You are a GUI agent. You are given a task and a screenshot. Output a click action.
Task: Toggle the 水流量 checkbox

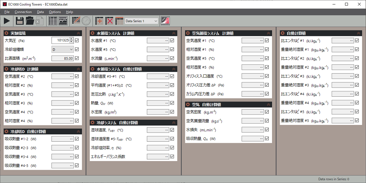(x=172, y=58)
